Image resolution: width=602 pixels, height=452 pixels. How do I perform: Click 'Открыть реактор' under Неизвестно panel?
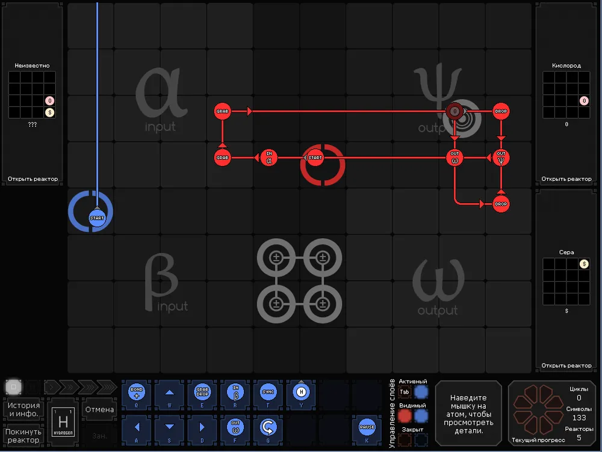pyautogui.click(x=33, y=179)
